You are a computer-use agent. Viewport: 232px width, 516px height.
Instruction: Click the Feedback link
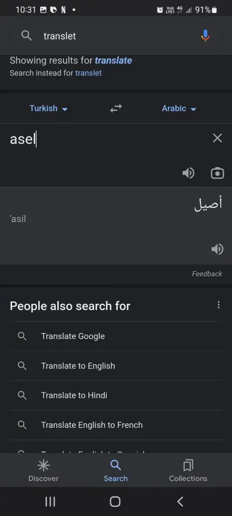pyautogui.click(x=207, y=274)
